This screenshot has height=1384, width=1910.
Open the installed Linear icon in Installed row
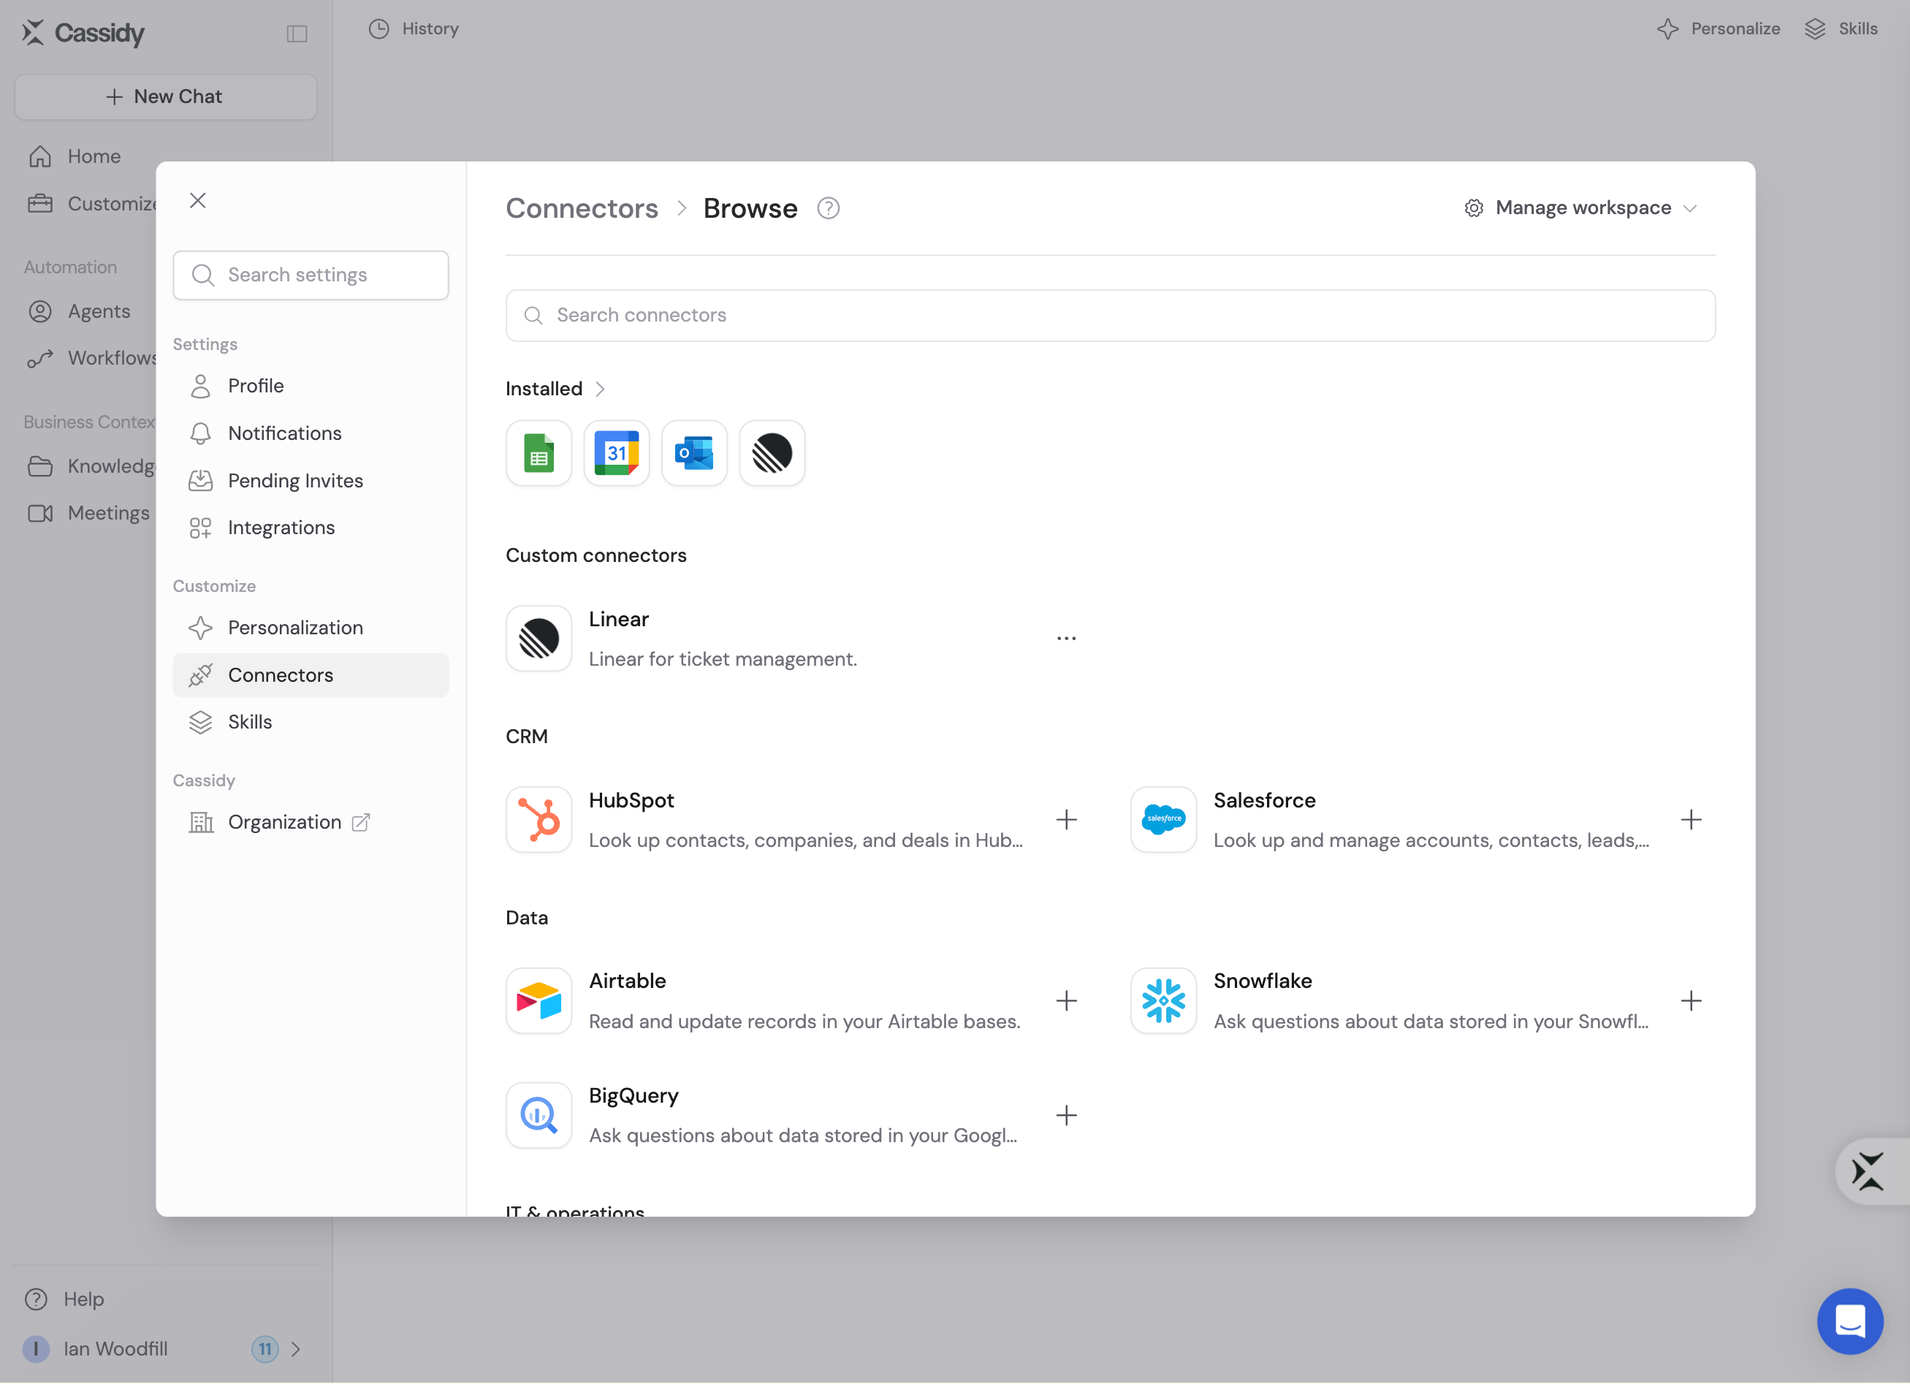pos(772,453)
